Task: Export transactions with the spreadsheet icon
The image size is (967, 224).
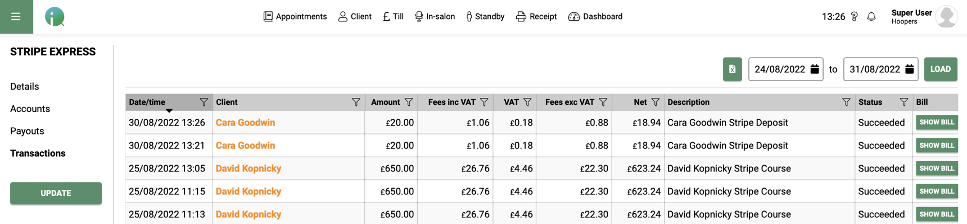Action: (732, 69)
